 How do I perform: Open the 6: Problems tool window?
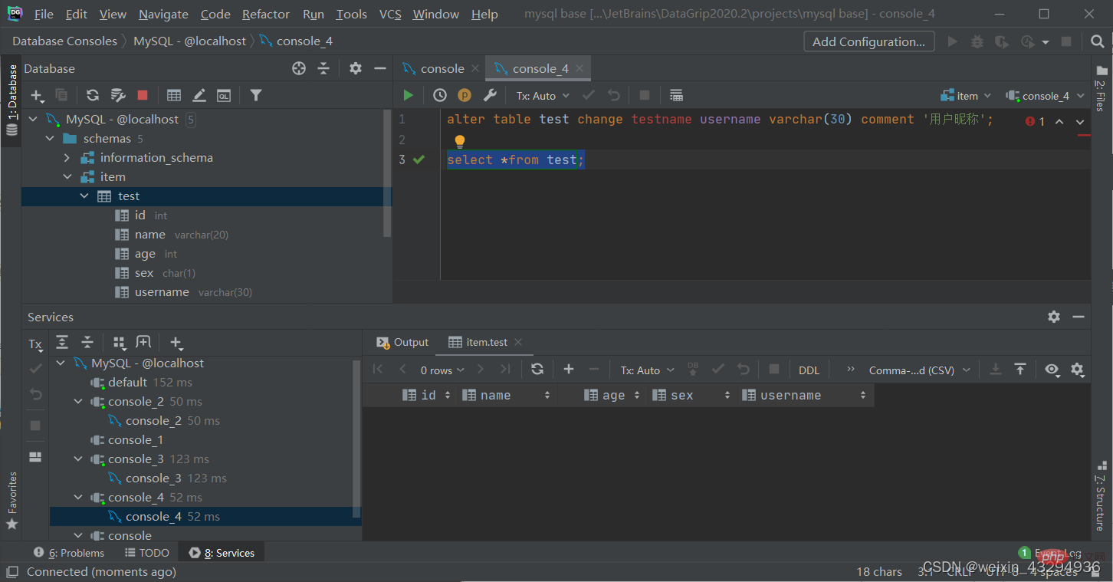point(69,553)
